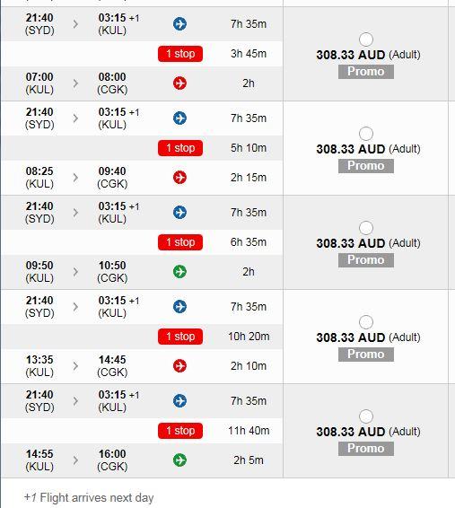This screenshot has width=455, height=508.
Task: Click Promo label in last itinerary
Action: point(366,449)
